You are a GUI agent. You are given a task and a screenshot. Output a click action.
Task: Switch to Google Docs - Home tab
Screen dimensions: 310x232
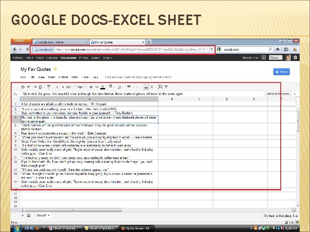point(60,42)
